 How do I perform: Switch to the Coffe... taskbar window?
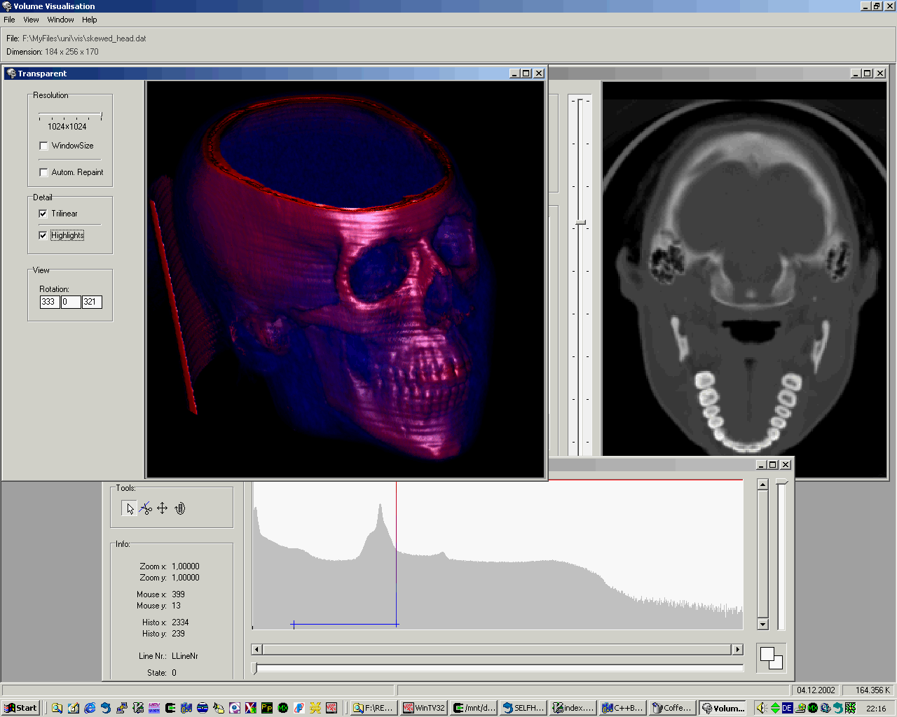[x=672, y=708]
